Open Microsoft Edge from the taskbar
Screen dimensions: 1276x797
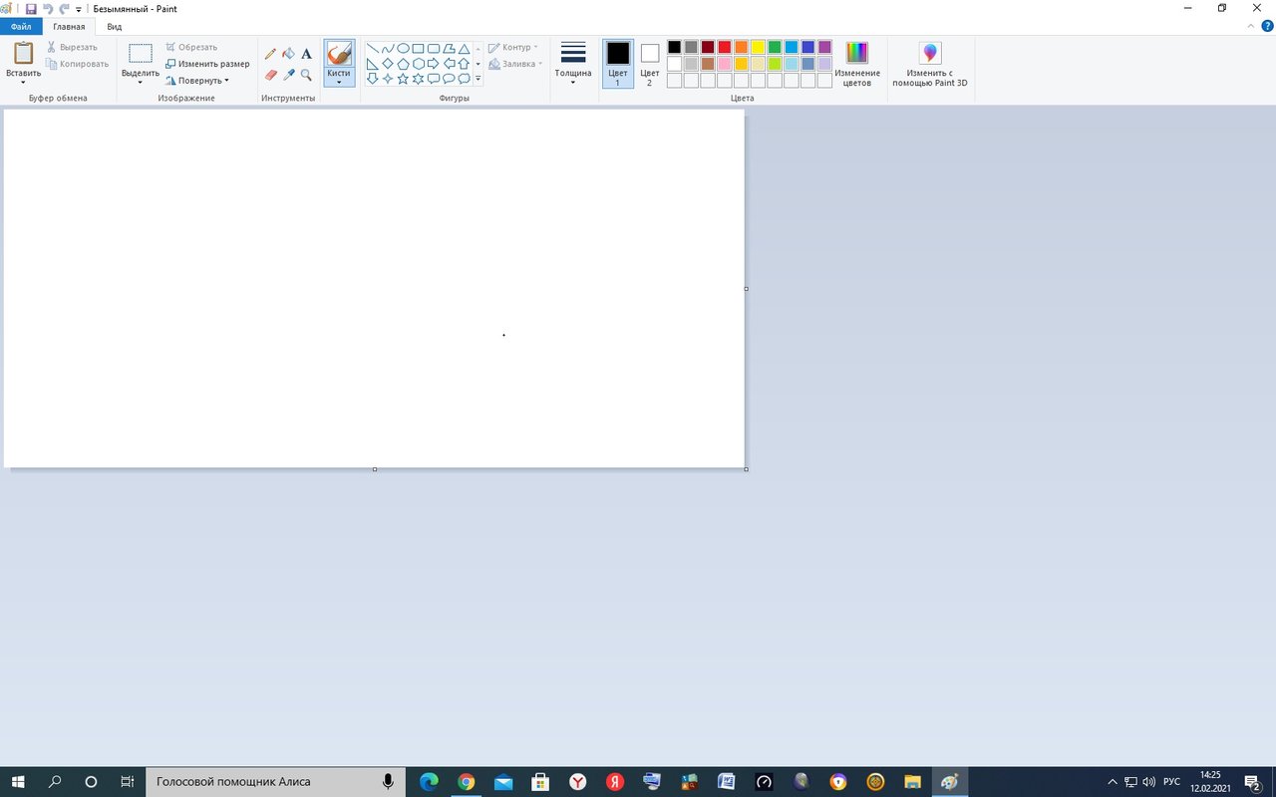429,782
